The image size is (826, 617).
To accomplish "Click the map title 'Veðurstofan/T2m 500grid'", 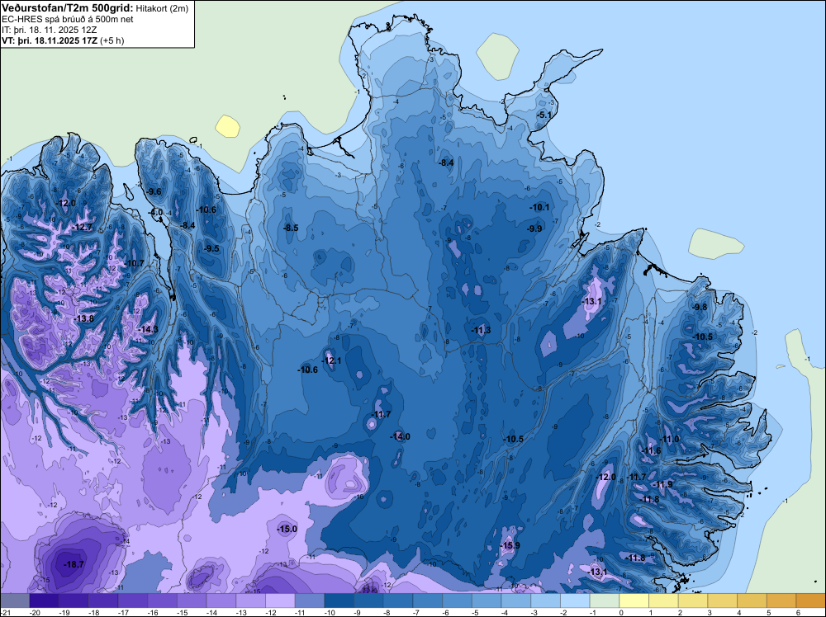I will point(67,8).
